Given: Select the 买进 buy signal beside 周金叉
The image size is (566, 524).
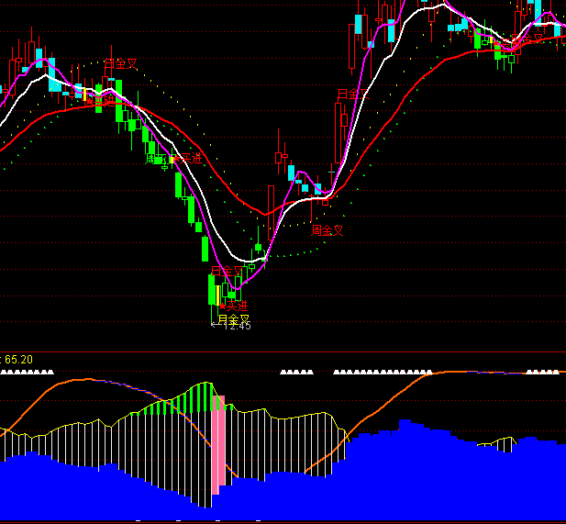Looking at the screenshot, I should pyautogui.click(x=190, y=159).
